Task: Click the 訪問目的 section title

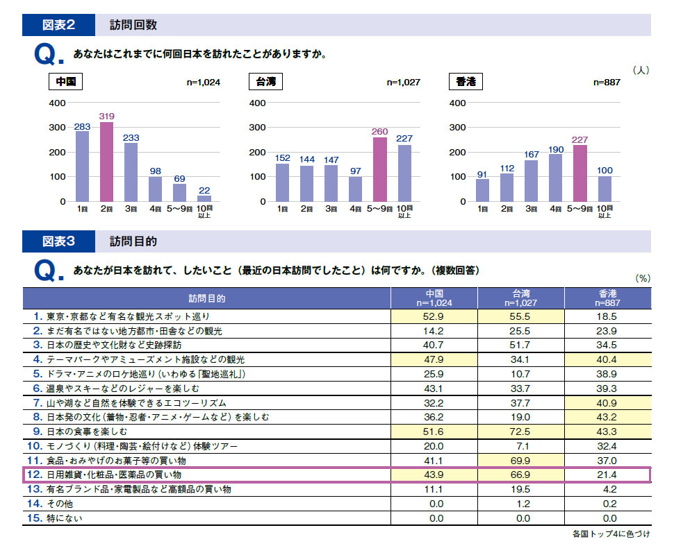Action: coord(133,241)
